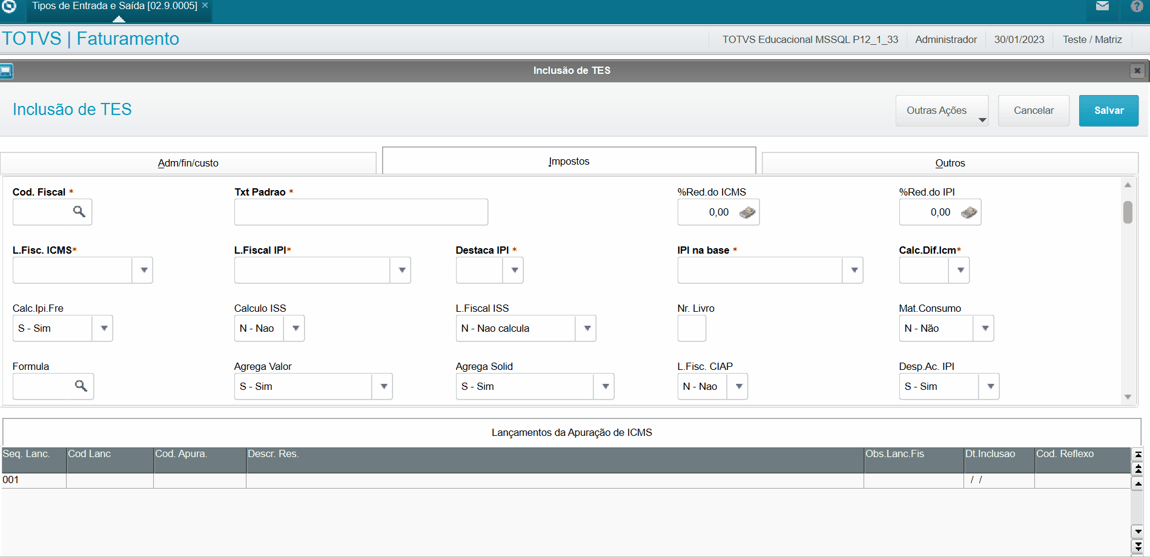Click the date 30/01/2023 in header
Screen dimensions: 1150x557
pos(1019,39)
